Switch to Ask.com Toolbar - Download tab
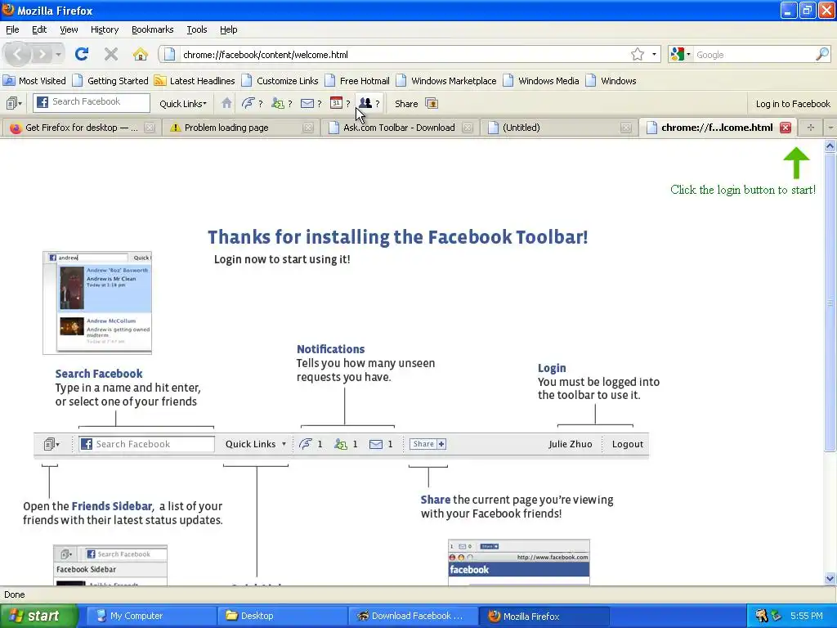 [399, 128]
